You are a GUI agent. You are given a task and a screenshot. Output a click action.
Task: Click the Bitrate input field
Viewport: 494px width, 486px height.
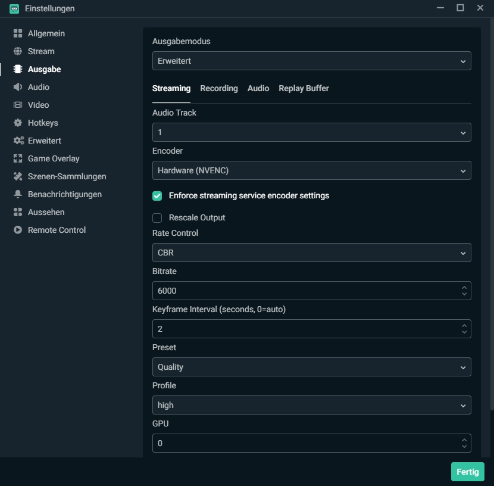coord(304,291)
